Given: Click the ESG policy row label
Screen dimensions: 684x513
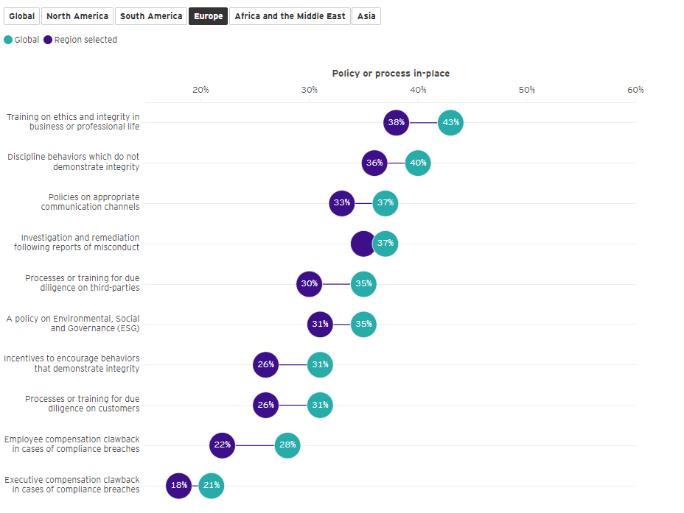Looking at the screenshot, I should [73, 324].
